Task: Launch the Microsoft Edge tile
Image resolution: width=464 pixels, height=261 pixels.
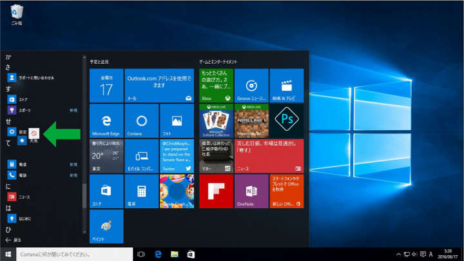Action: (106, 121)
